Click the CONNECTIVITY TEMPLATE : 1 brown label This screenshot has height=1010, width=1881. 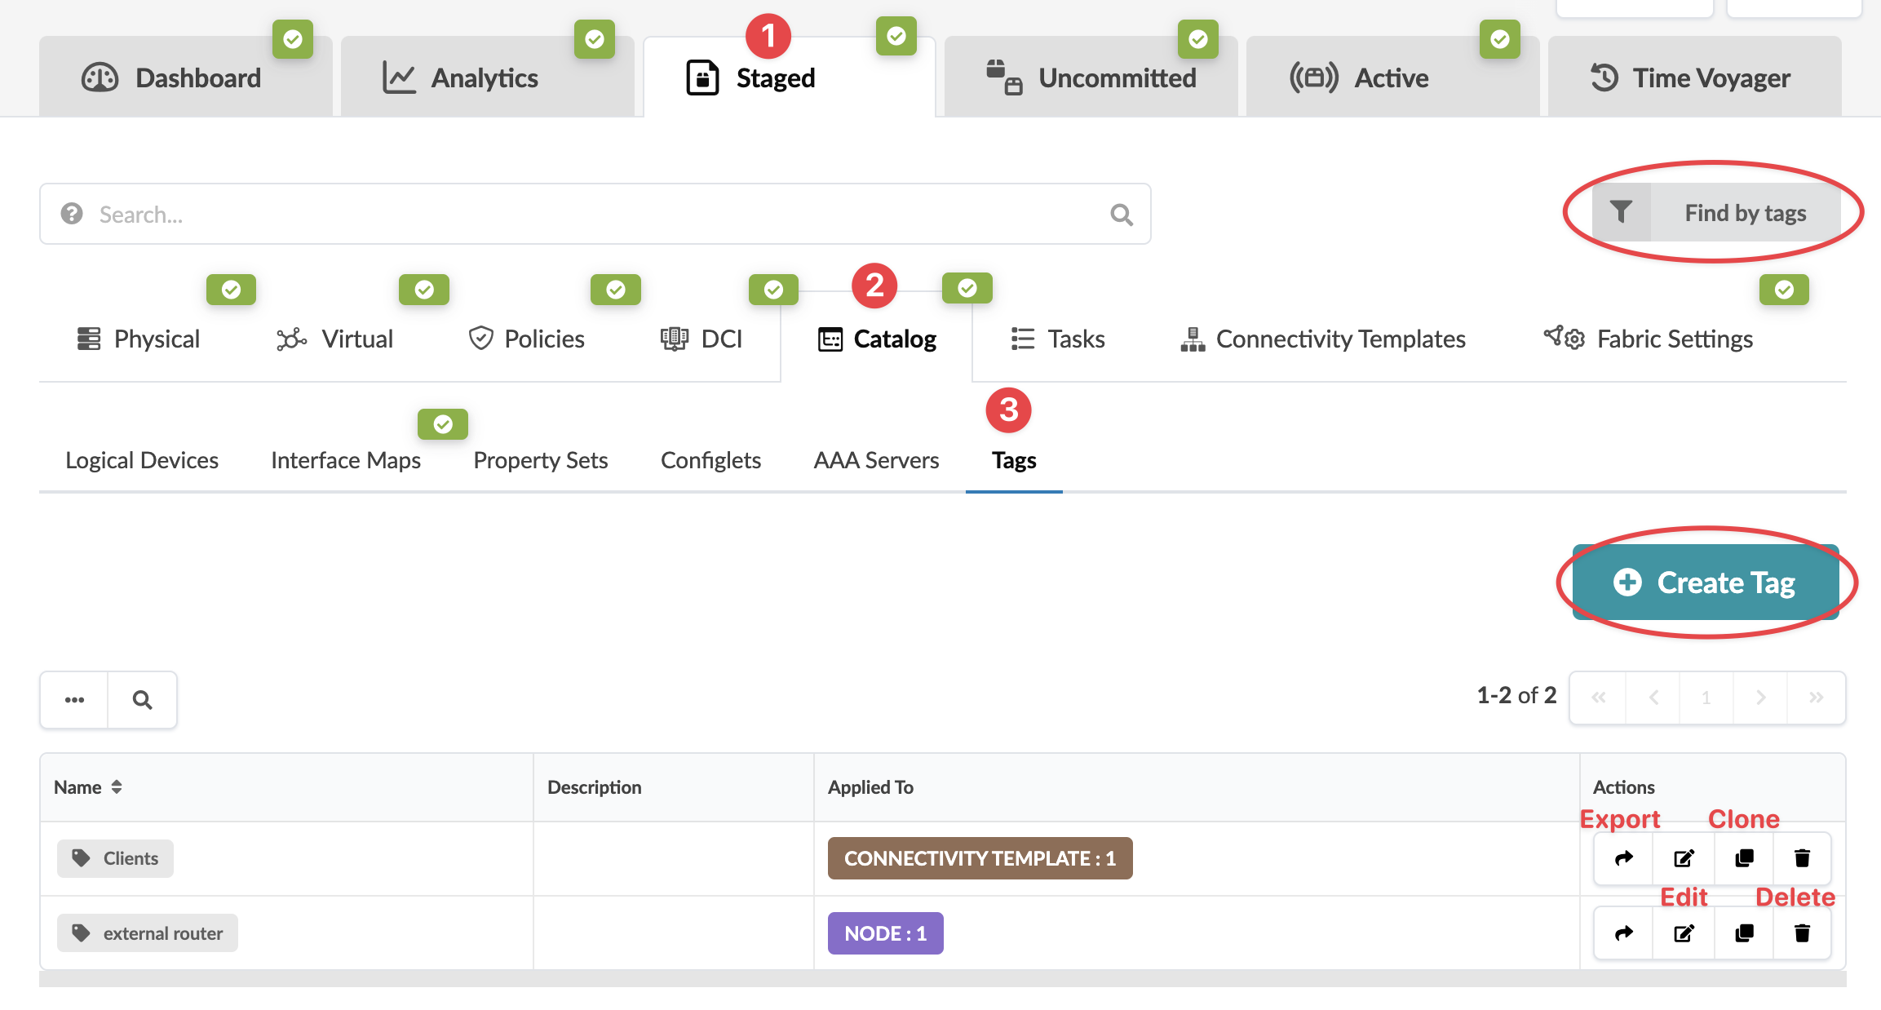tap(980, 858)
